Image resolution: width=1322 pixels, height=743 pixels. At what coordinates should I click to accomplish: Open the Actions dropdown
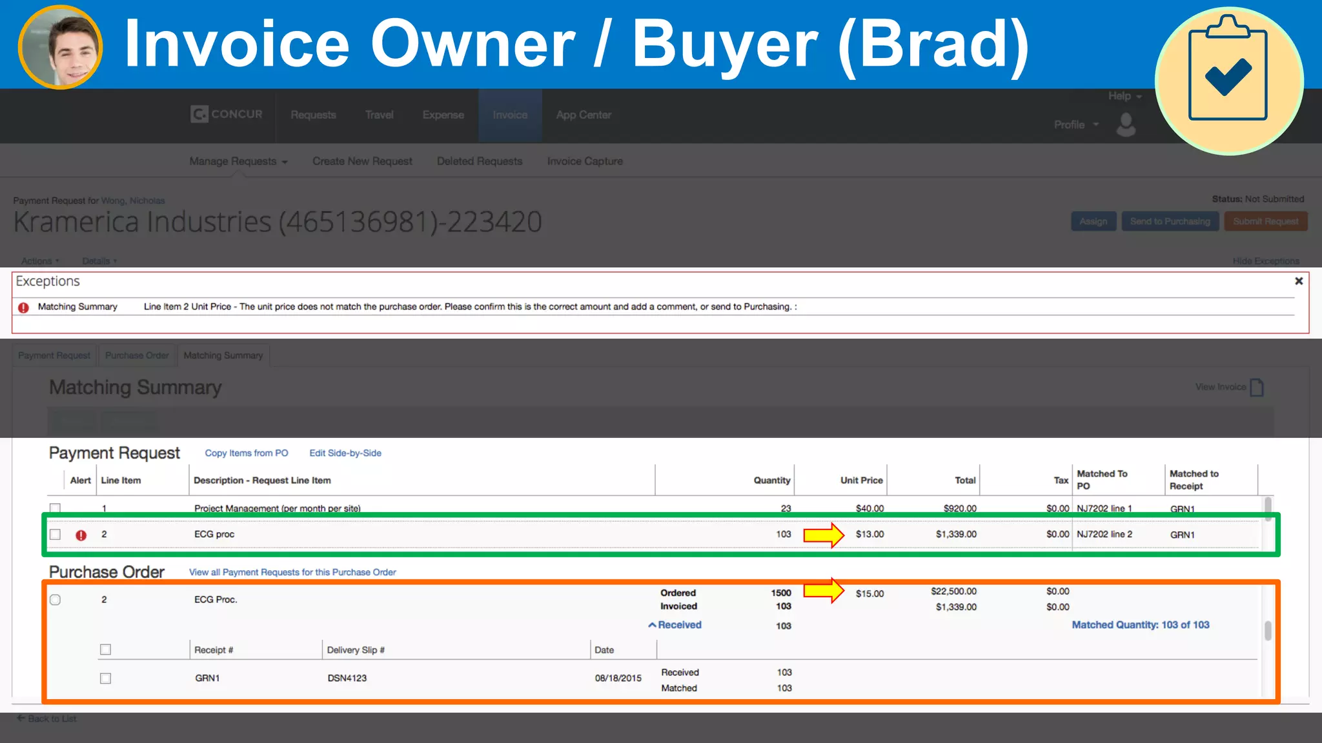40,261
